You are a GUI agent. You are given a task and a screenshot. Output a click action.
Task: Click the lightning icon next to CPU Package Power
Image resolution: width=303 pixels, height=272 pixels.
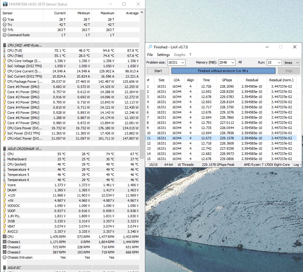click(x=4, y=82)
